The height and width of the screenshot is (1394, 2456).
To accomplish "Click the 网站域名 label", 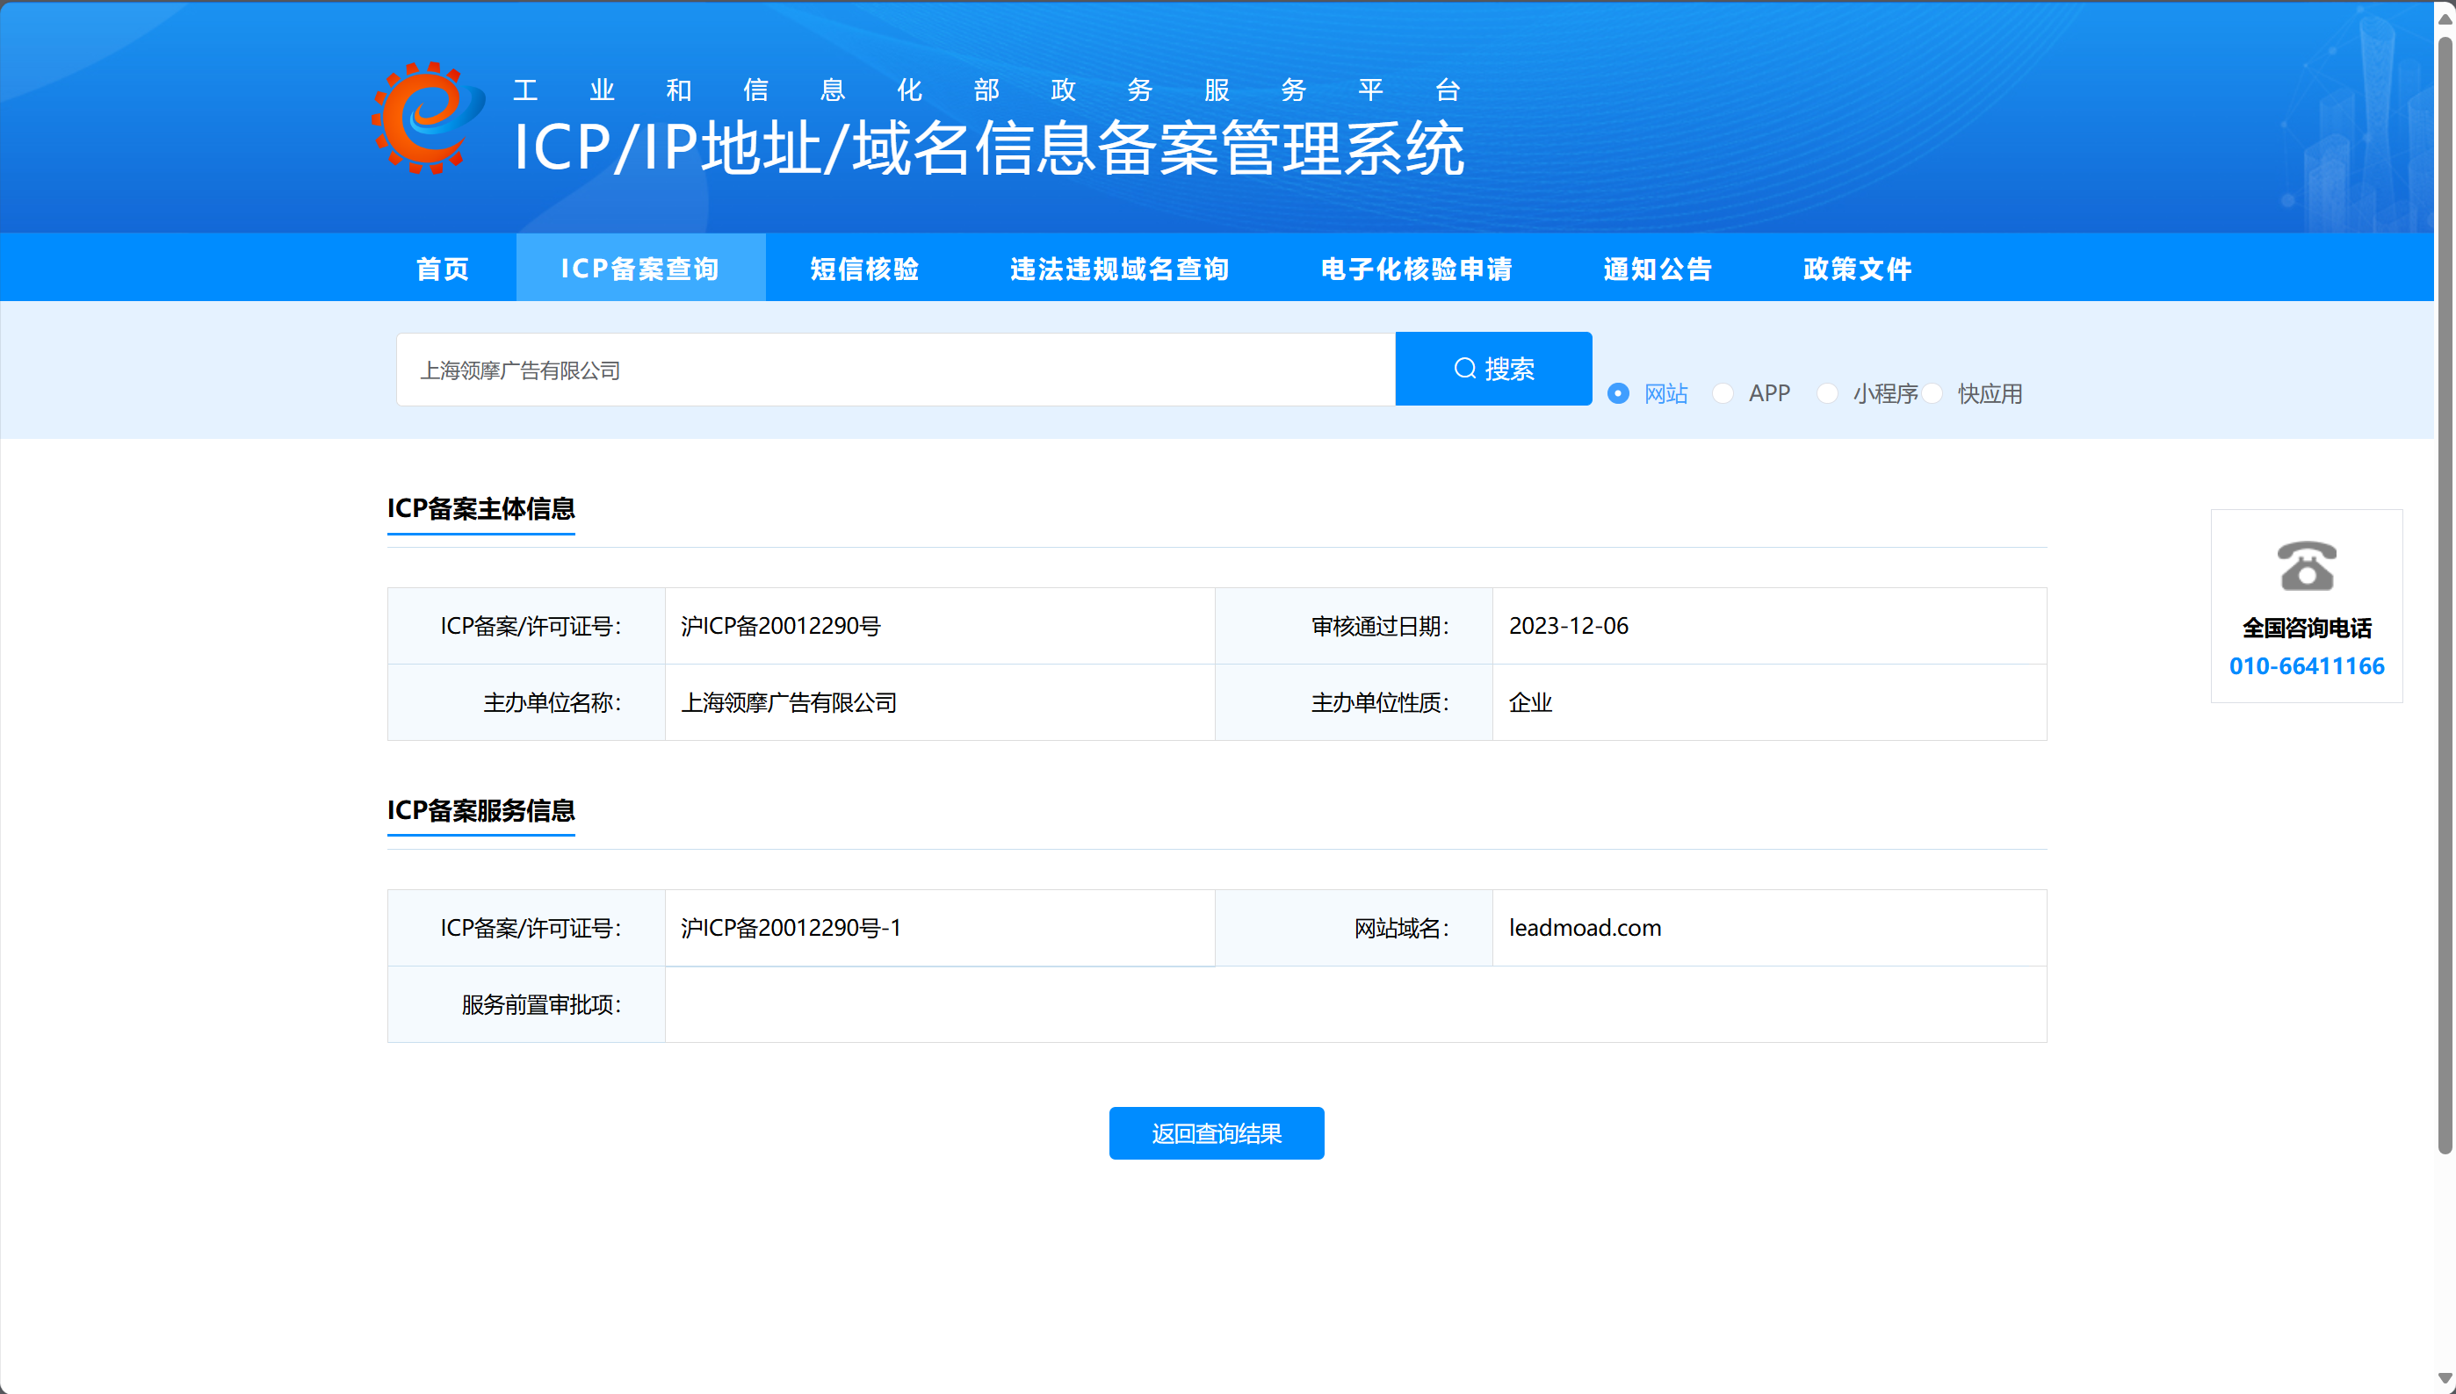I will 1401,928.
